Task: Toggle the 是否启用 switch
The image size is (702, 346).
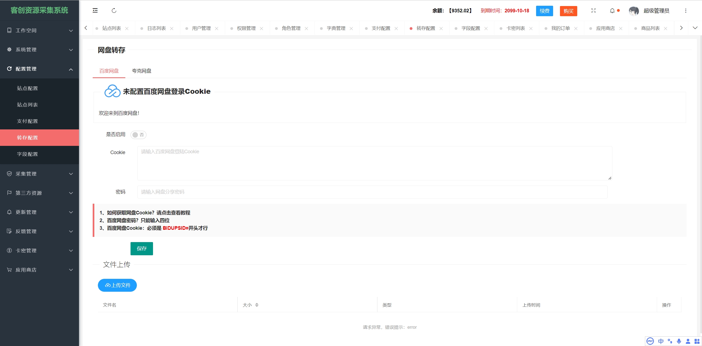Action: (x=138, y=135)
